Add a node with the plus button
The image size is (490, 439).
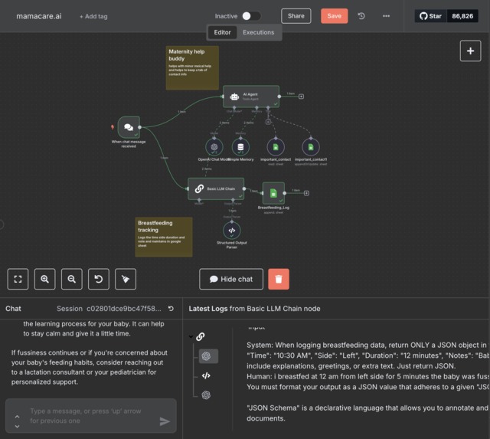point(470,51)
